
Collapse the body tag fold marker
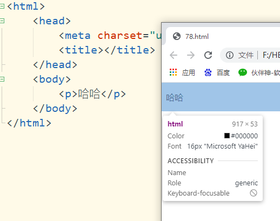pos(2,79)
